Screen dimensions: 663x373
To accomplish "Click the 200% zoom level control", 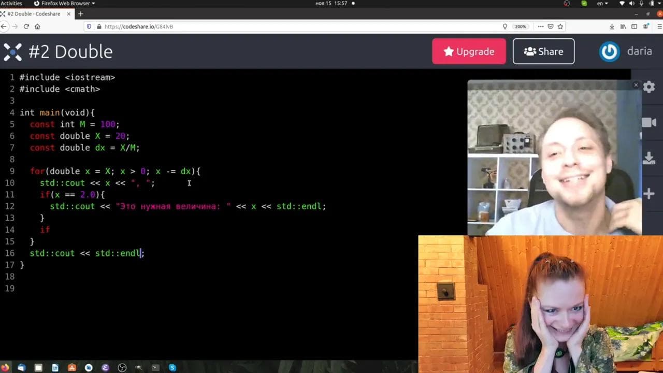I will pos(520,26).
